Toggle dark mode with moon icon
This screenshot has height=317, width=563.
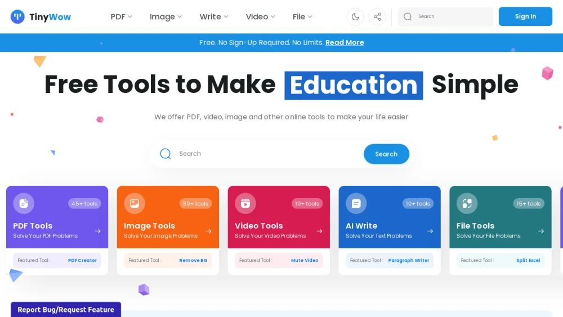click(355, 16)
